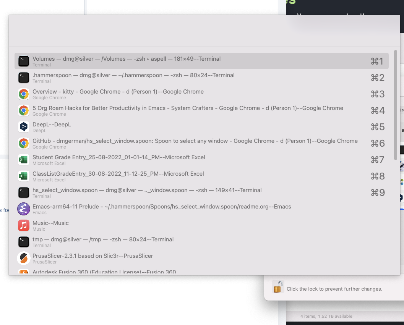Select PrusaSlicer-2.3.1 based on Slic3r entry
404x325 pixels.
tap(201, 258)
